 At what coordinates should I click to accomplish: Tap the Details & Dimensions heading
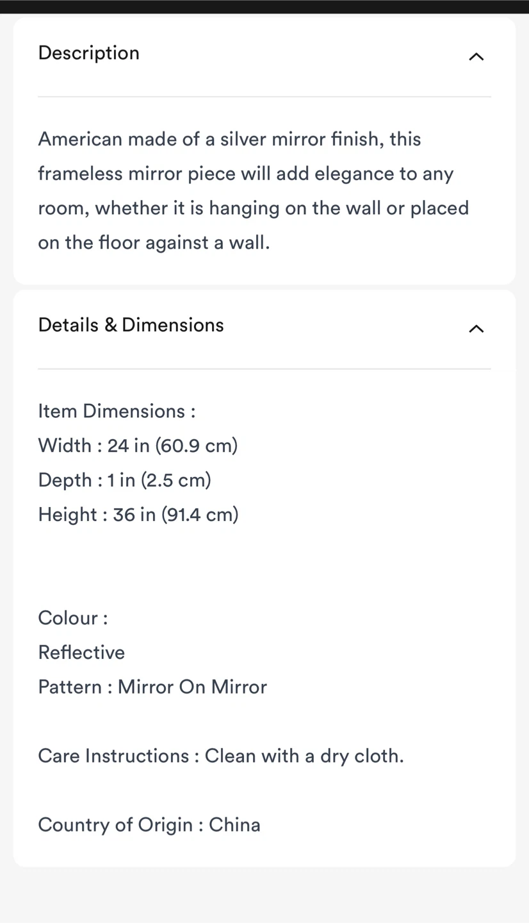(x=131, y=325)
